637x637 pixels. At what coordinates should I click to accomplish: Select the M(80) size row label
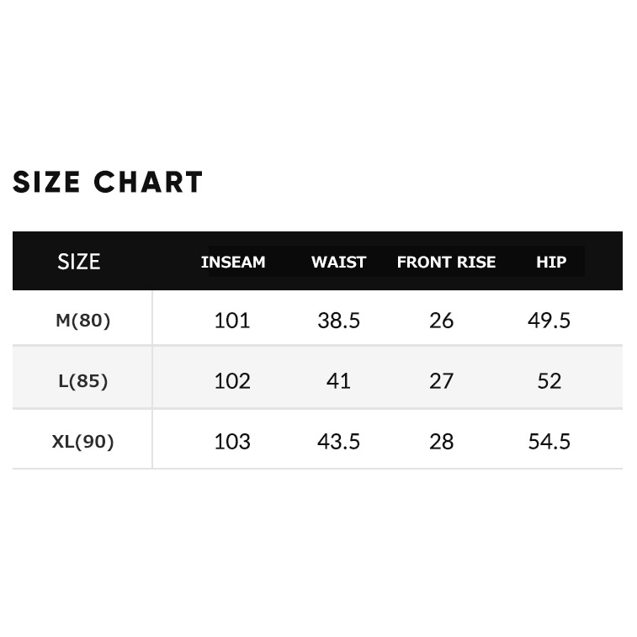tap(82, 321)
